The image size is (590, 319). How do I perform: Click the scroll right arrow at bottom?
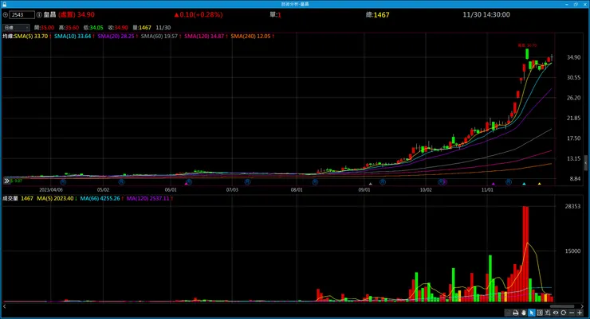coord(583,306)
